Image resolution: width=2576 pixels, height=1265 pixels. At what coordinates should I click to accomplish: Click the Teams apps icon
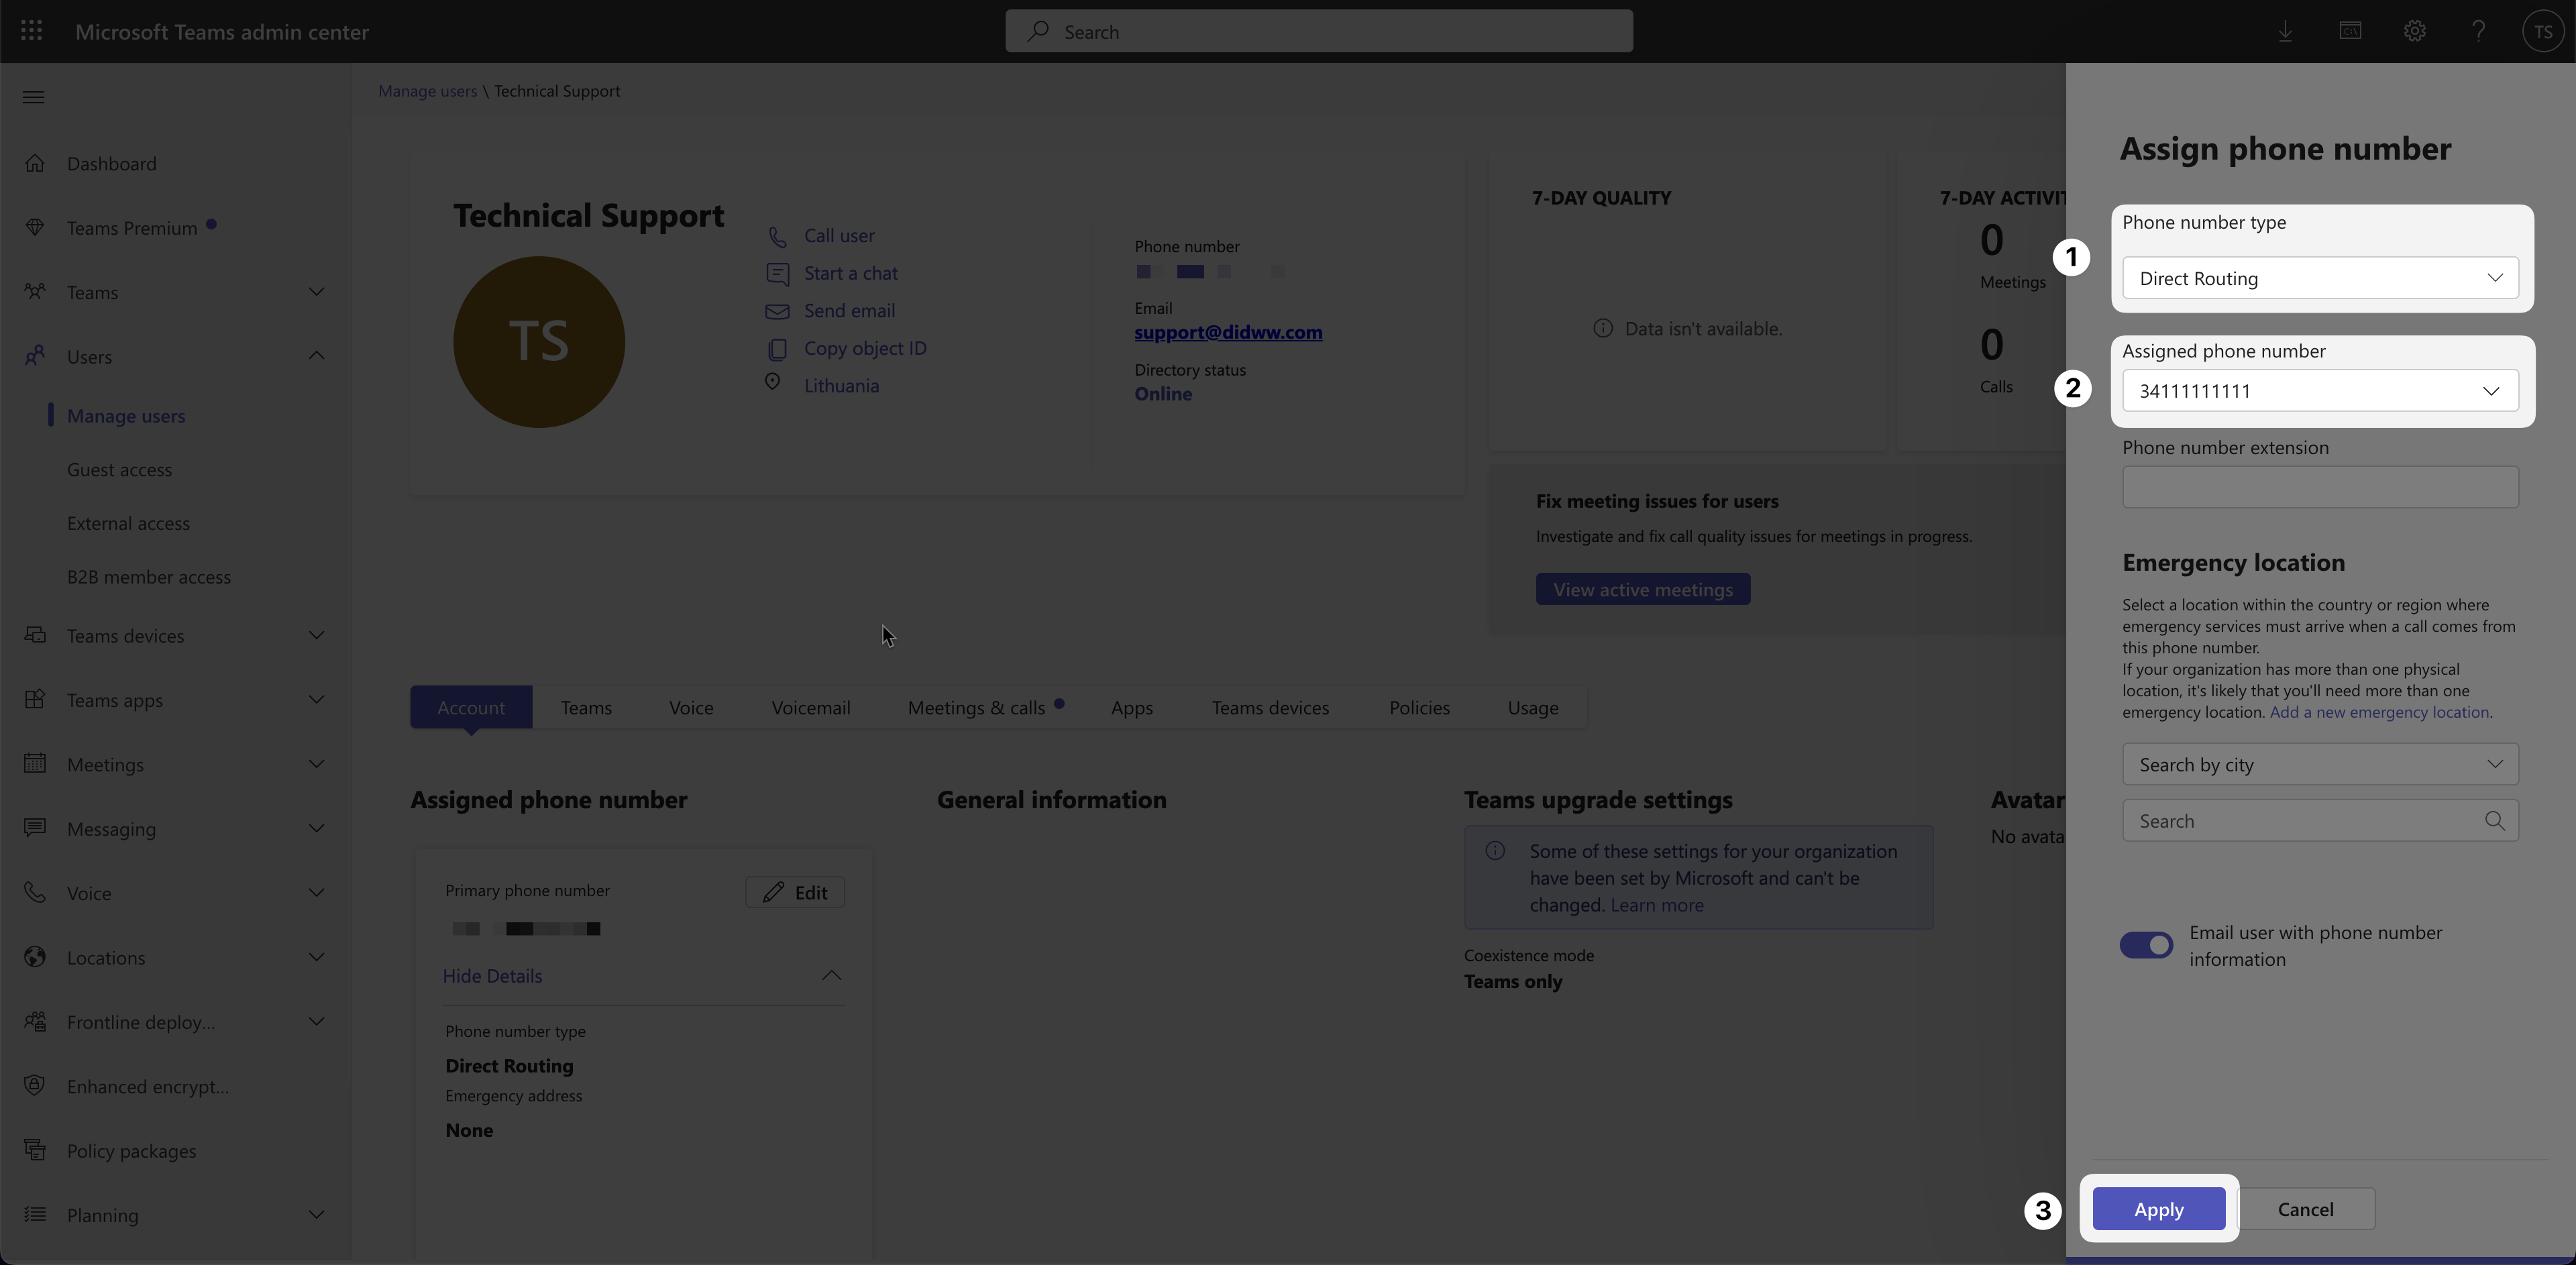(x=35, y=699)
